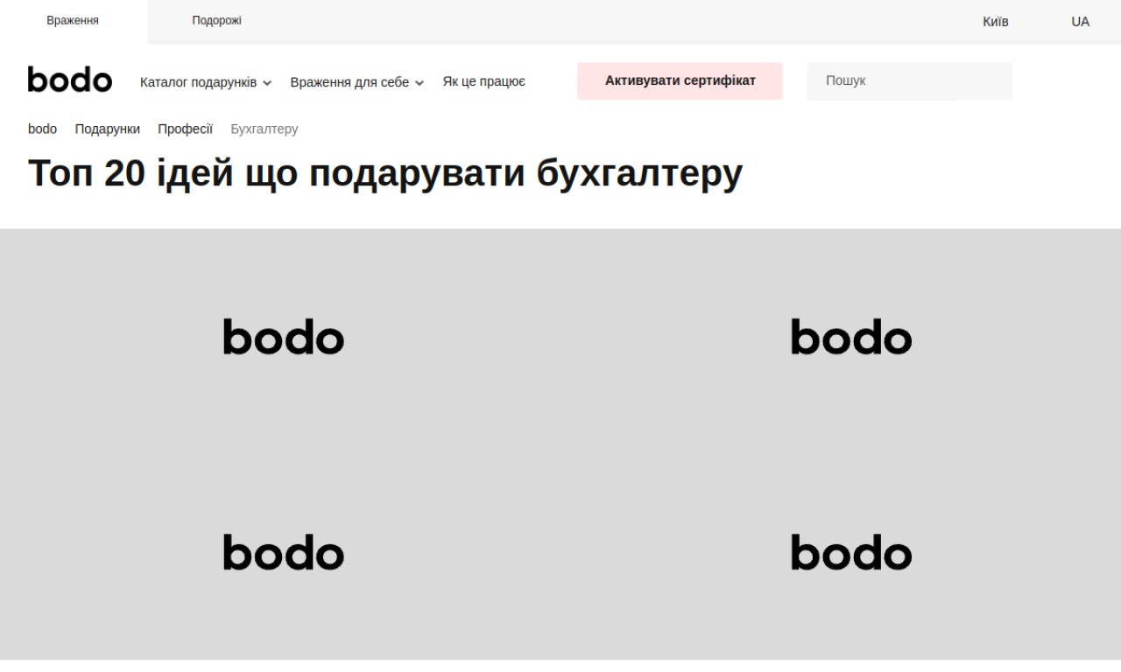Screen dimensions: 1121x672
Task: Open the Як це працює page
Action: (484, 81)
